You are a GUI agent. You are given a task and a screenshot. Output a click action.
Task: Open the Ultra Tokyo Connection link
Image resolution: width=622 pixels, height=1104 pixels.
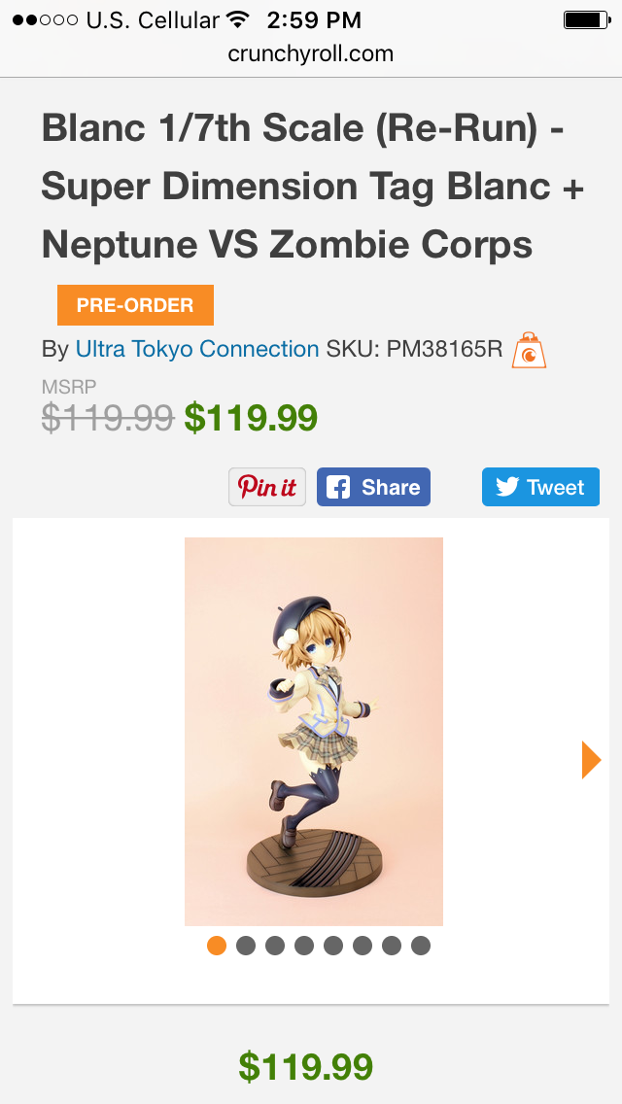click(197, 349)
